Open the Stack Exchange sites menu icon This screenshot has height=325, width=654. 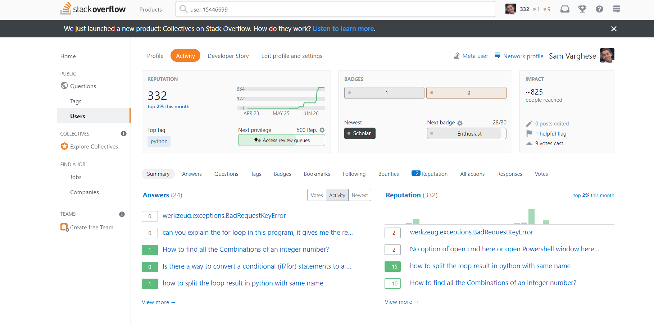coord(616,9)
